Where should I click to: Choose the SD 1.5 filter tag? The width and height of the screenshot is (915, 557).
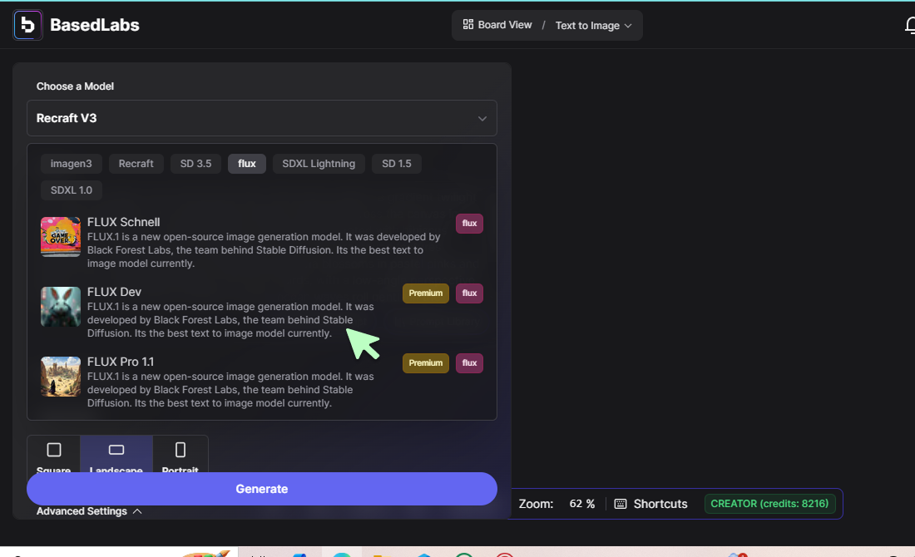pyautogui.click(x=396, y=164)
